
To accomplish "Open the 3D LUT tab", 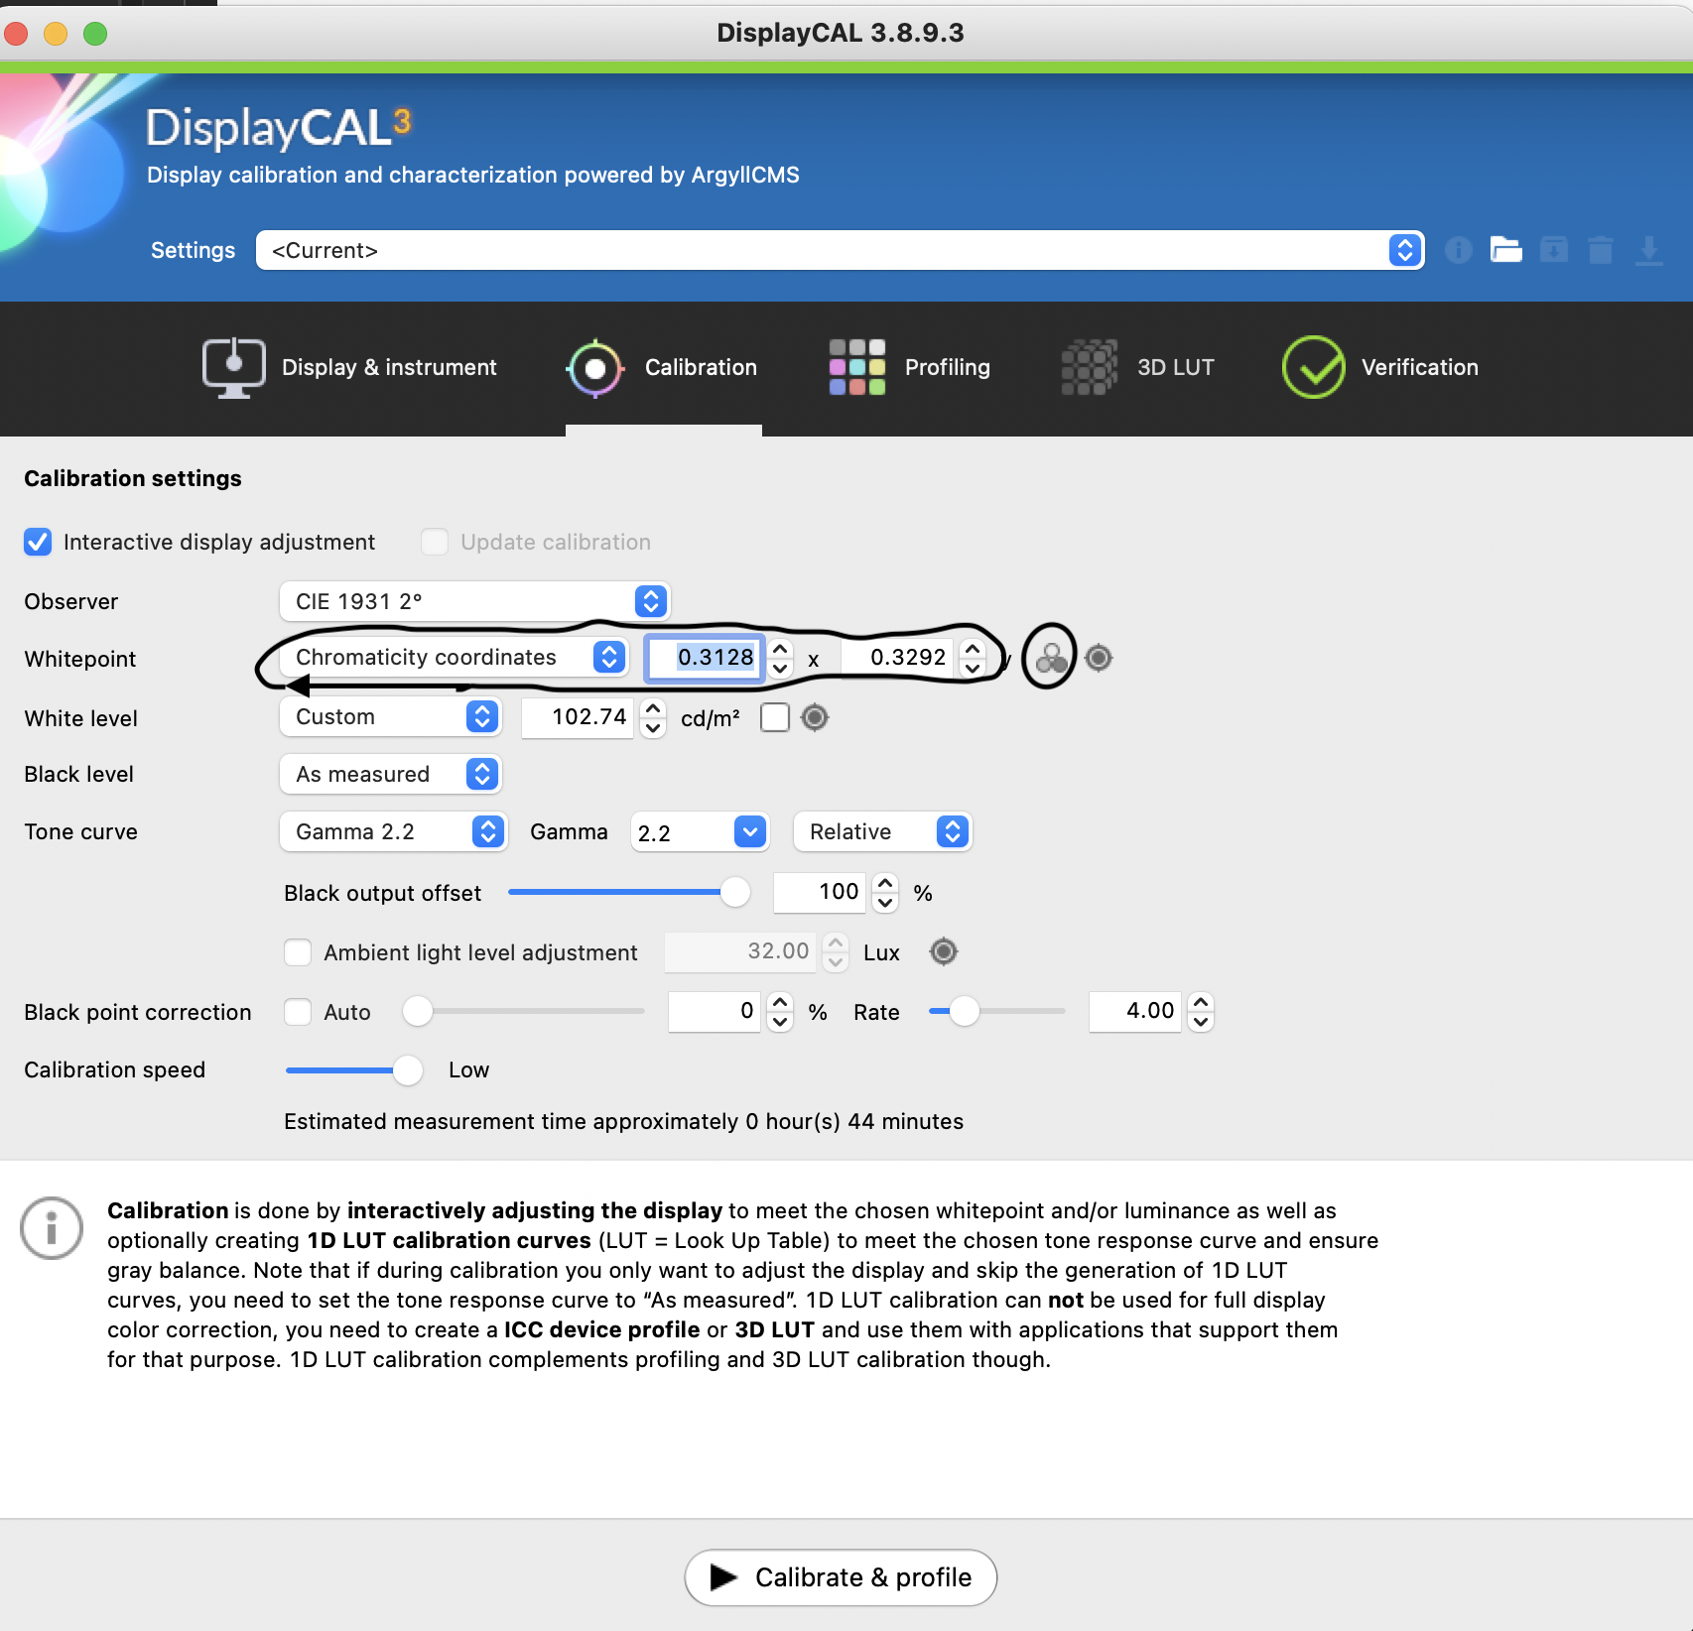I will [1137, 367].
